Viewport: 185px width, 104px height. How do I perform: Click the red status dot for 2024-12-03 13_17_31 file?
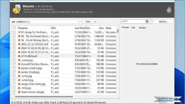click(19, 52)
